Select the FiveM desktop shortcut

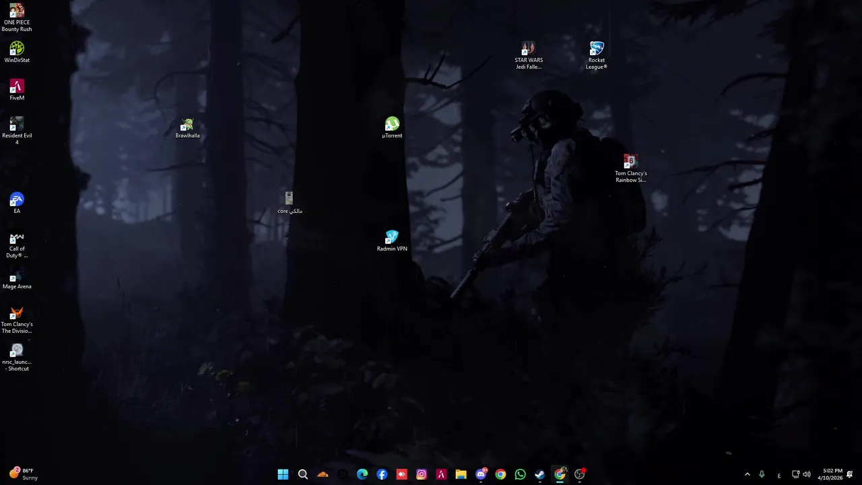point(17,90)
